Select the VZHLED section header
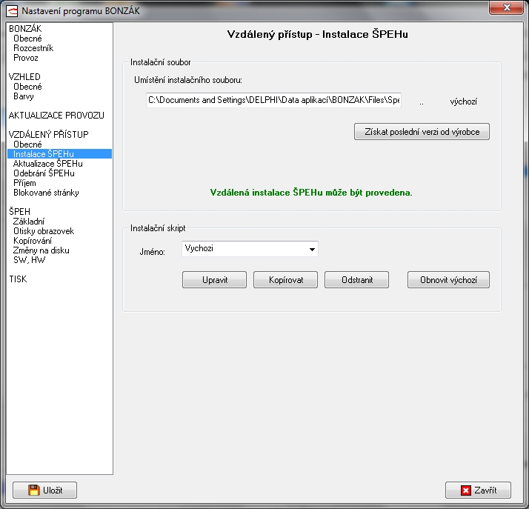Viewport: 529px width, 509px height. [x=24, y=77]
